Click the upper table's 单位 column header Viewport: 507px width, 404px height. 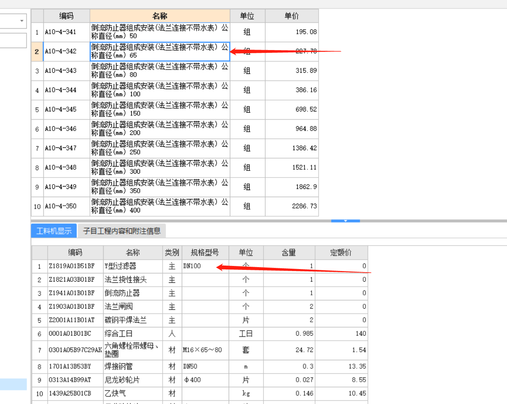click(247, 16)
